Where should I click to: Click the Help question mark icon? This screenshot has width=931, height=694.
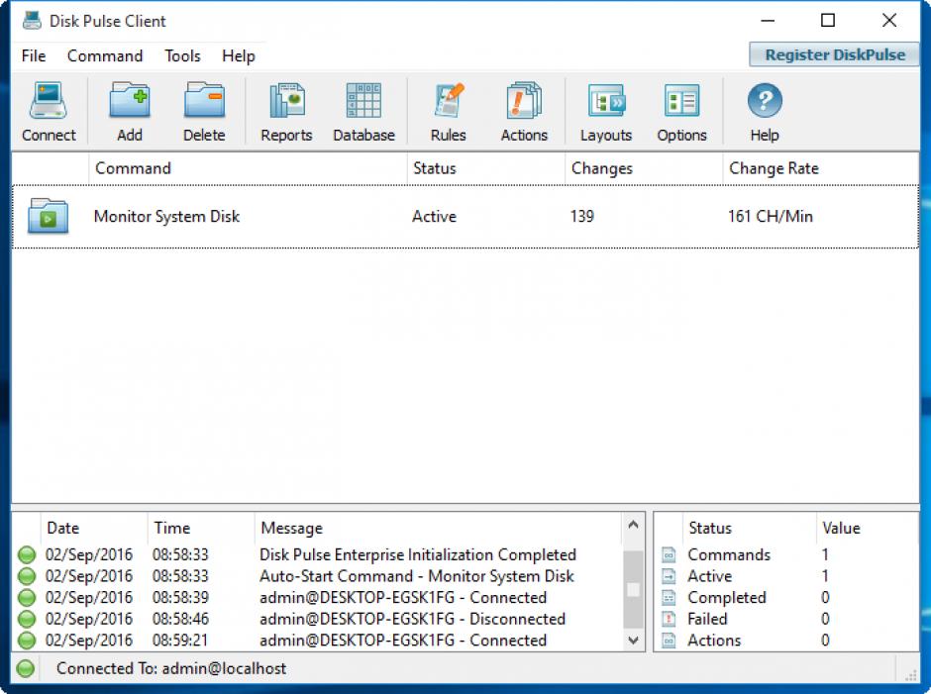(765, 101)
